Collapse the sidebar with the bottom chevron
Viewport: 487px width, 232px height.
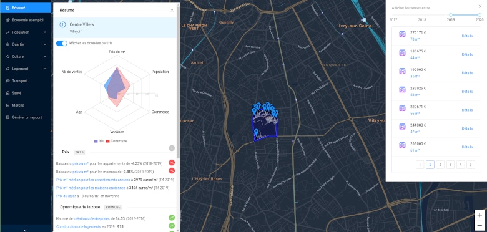point(25,230)
